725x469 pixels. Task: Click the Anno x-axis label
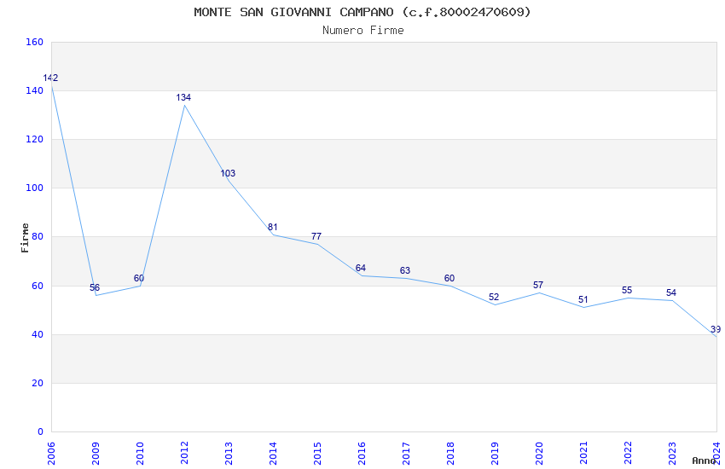[704, 460]
